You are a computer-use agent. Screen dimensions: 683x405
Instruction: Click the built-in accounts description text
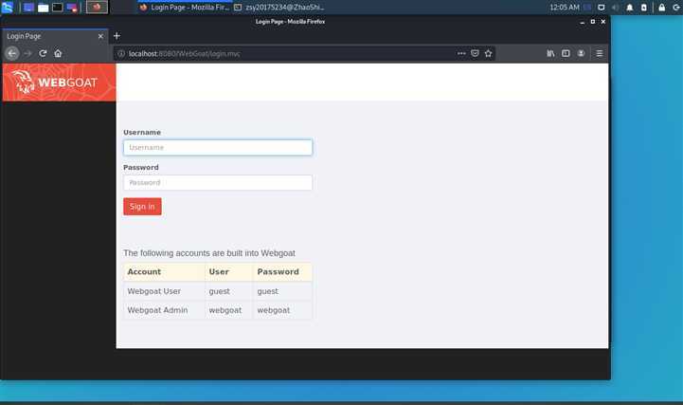[209, 253]
